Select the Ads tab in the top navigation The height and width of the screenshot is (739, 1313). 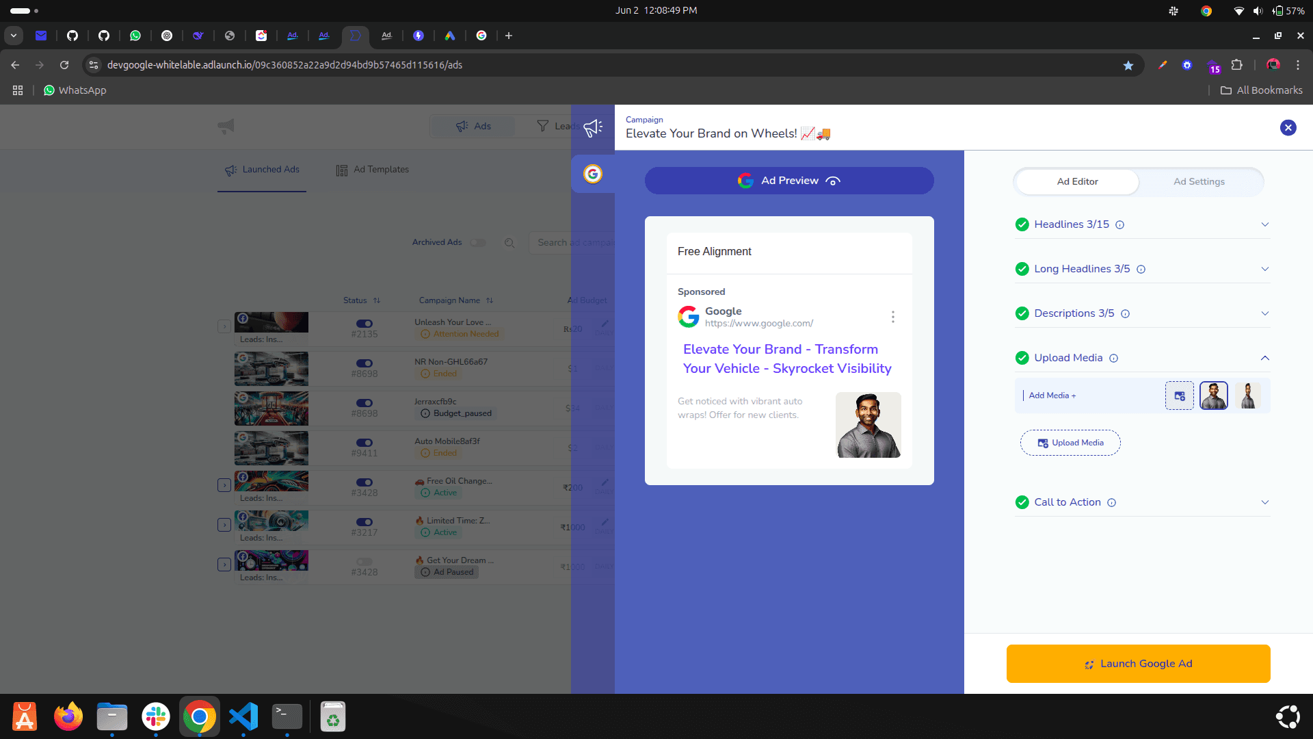coord(473,126)
